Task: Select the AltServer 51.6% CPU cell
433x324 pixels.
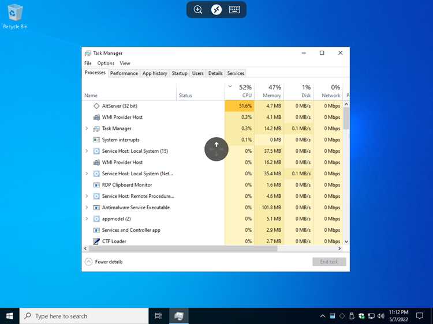Action: [x=240, y=106]
